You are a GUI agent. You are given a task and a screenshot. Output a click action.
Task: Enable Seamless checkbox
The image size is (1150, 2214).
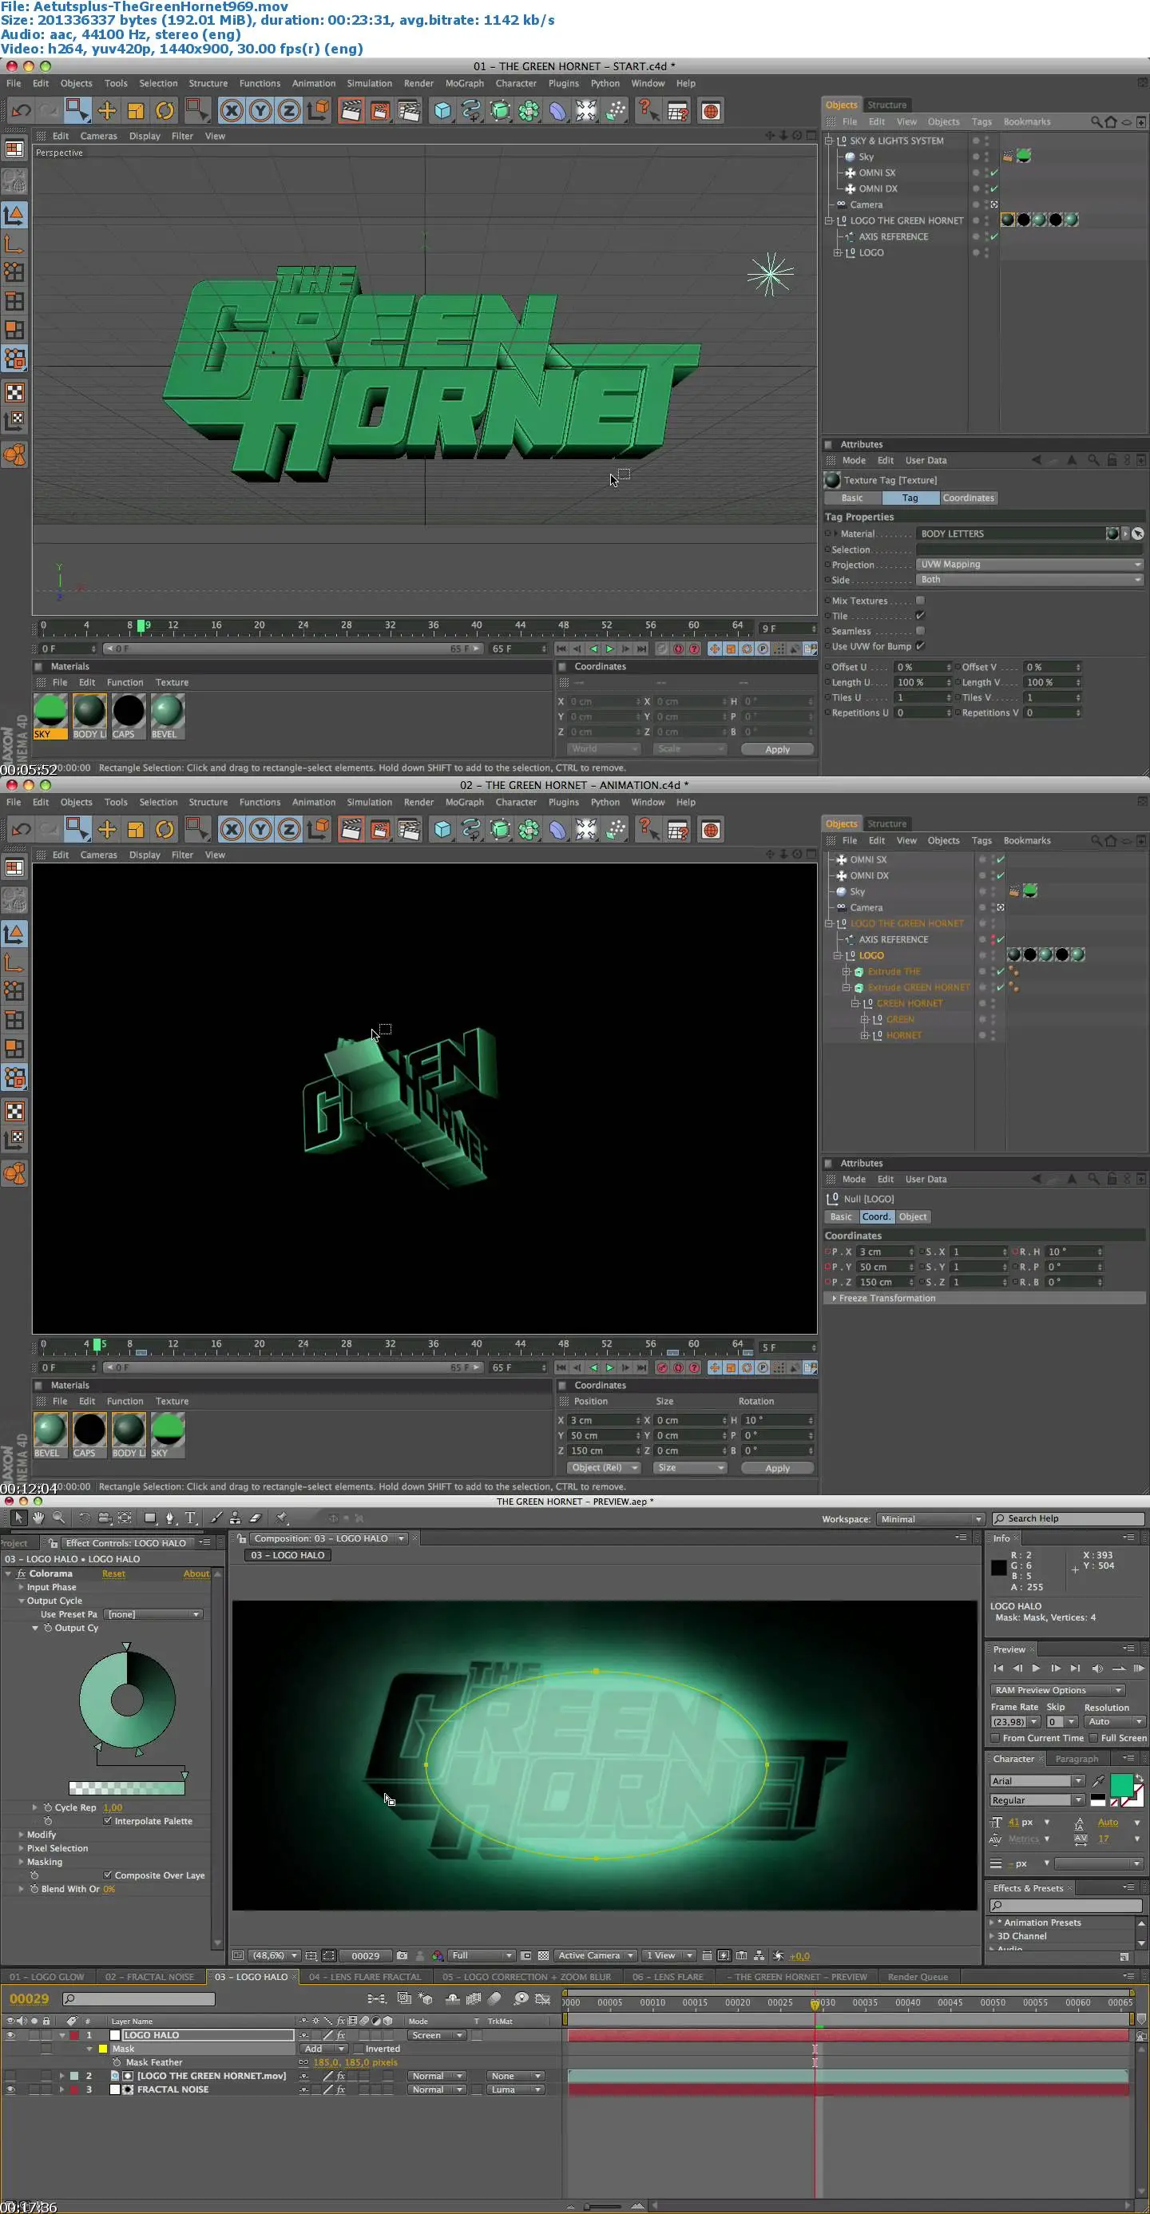click(x=921, y=631)
